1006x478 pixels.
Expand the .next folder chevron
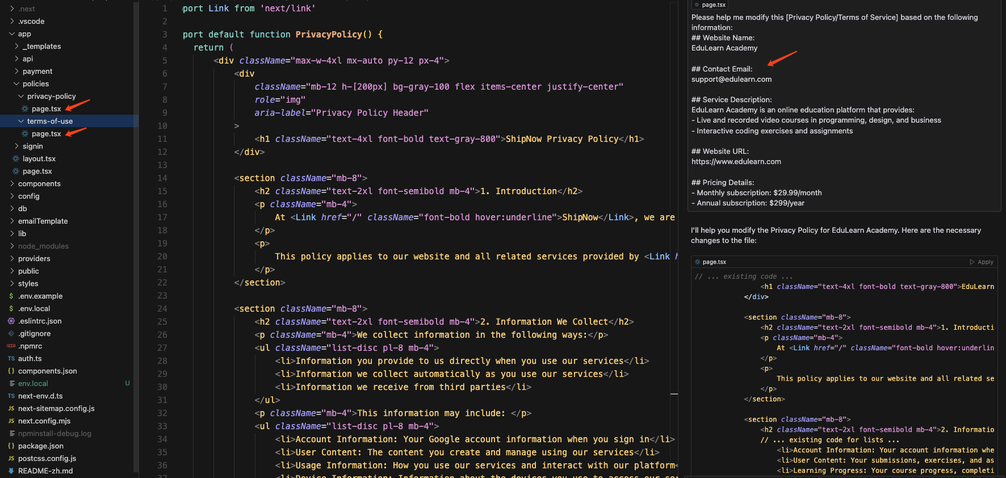point(12,9)
